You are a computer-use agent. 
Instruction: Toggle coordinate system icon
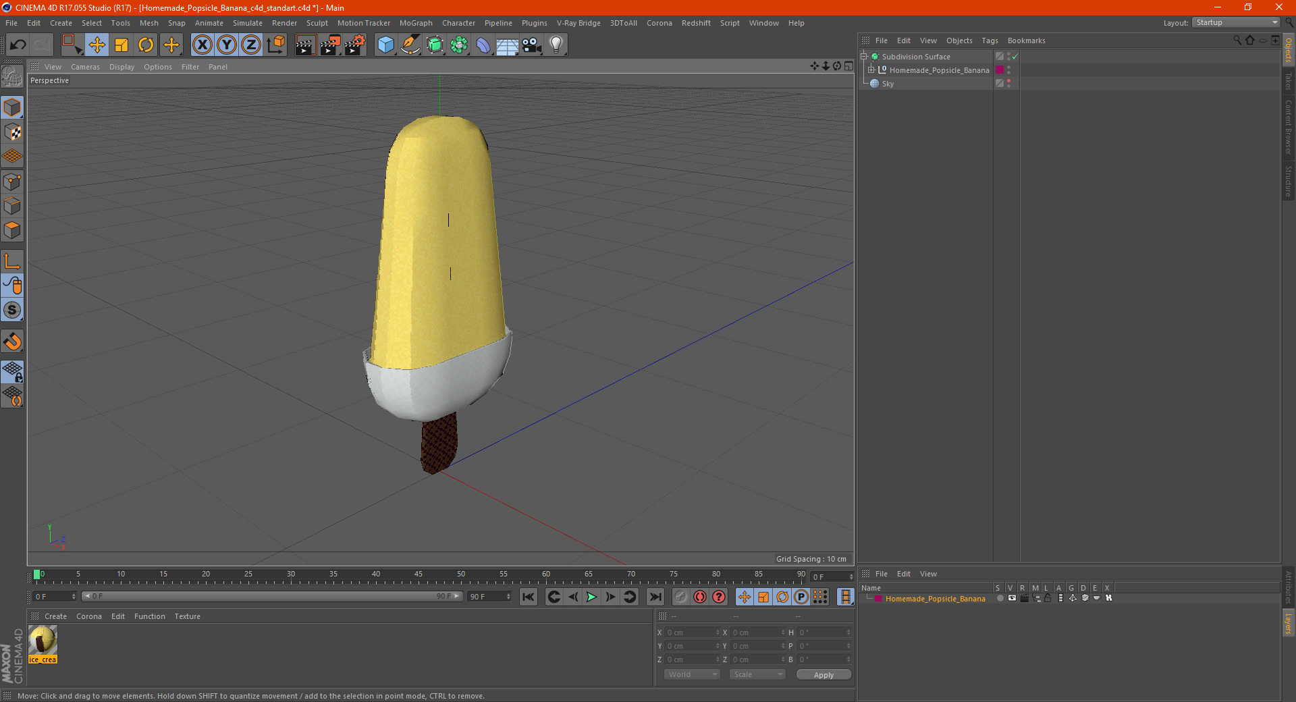[x=275, y=45]
